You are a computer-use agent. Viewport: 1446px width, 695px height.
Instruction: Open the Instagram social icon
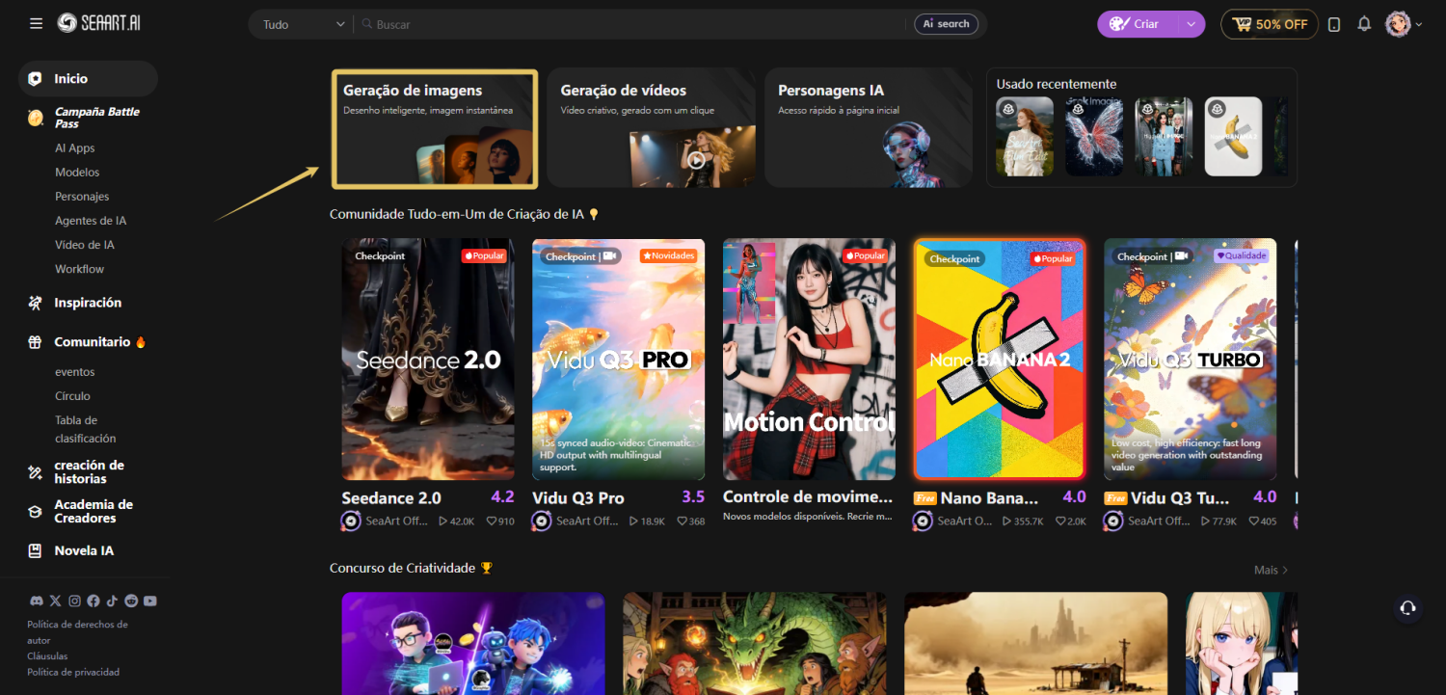(74, 601)
